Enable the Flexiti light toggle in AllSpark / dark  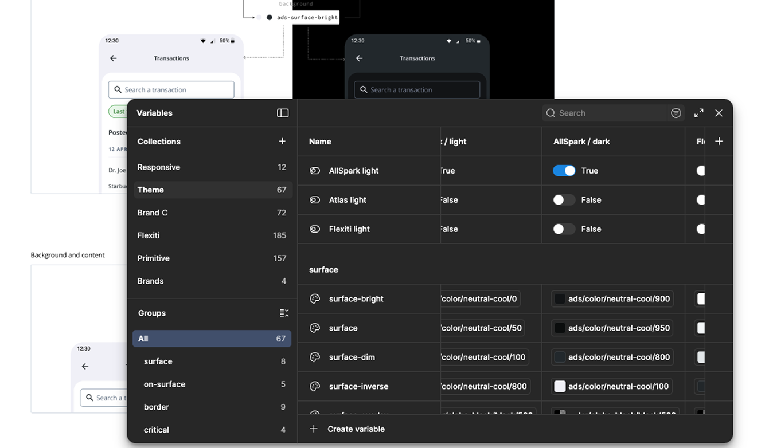[564, 229]
